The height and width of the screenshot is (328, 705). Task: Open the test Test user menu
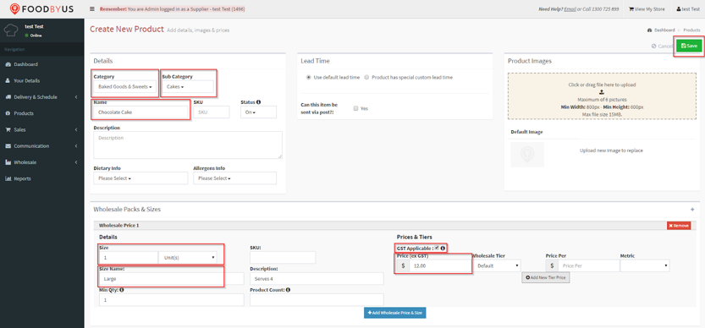(688, 9)
